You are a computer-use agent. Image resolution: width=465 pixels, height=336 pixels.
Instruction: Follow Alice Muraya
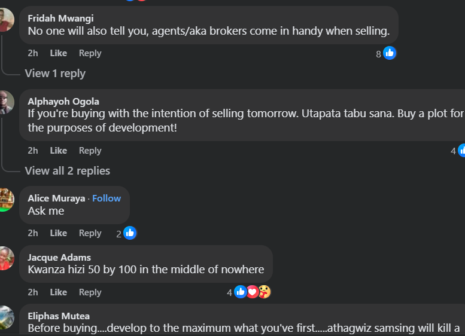click(107, 198)
